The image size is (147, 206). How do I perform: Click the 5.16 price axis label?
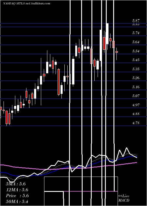(x=136, y=87)
